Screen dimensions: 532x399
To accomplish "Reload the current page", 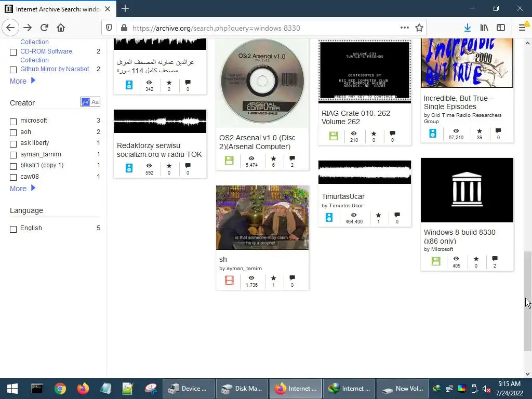I will [44, 28].
